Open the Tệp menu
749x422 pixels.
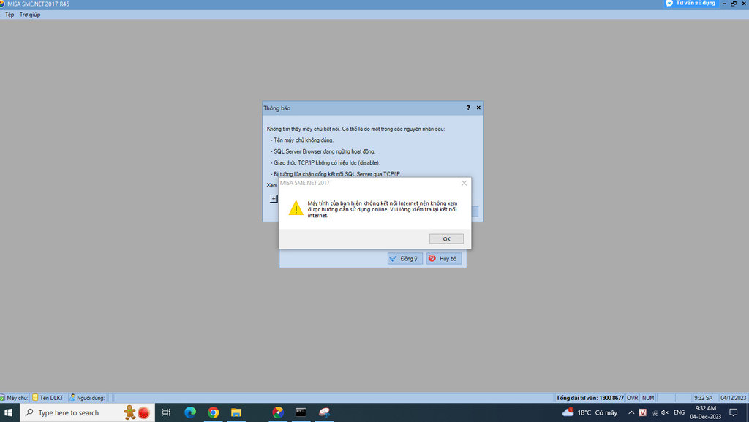(10, 15)
